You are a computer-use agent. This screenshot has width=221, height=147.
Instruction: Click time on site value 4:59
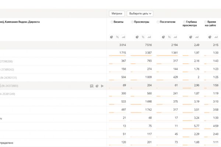point(215,126)
